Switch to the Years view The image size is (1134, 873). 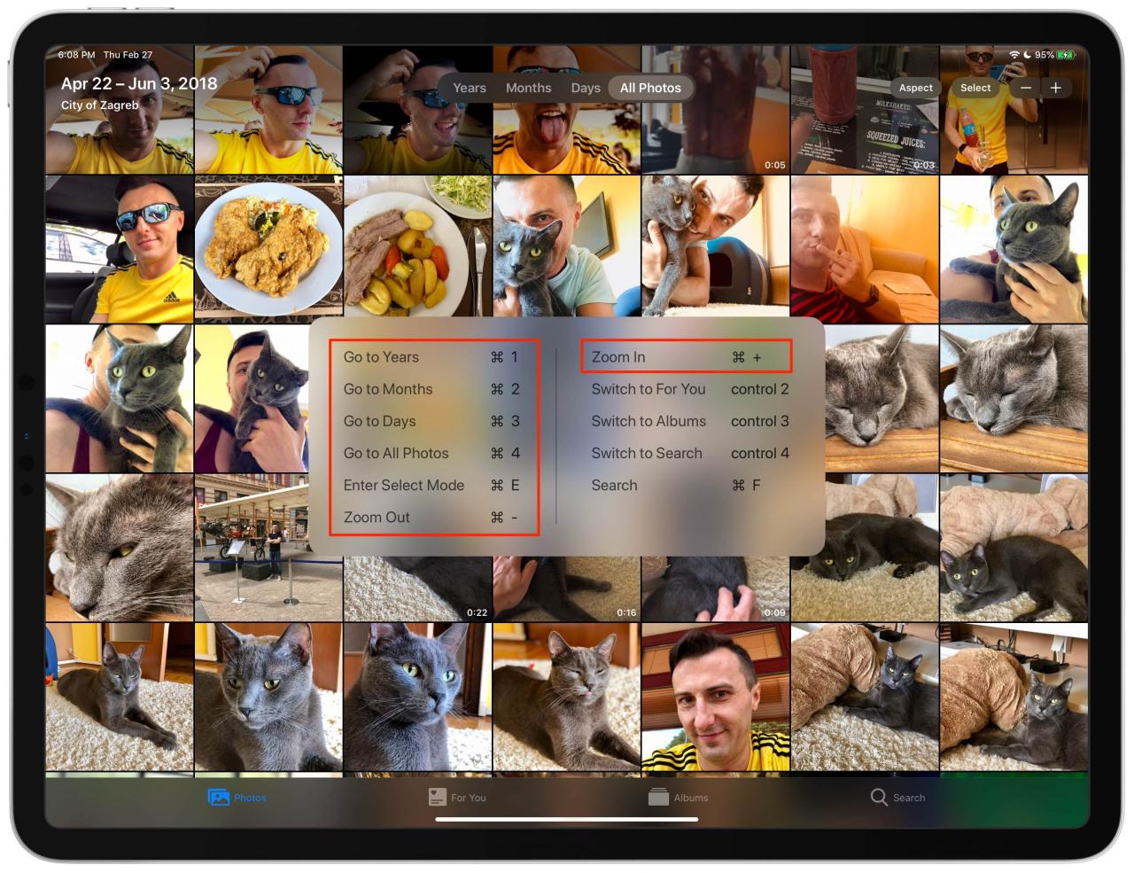469,88
